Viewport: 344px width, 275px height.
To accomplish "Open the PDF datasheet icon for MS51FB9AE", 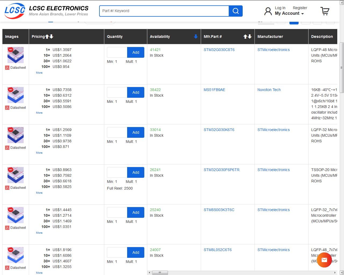I will 7,108.
